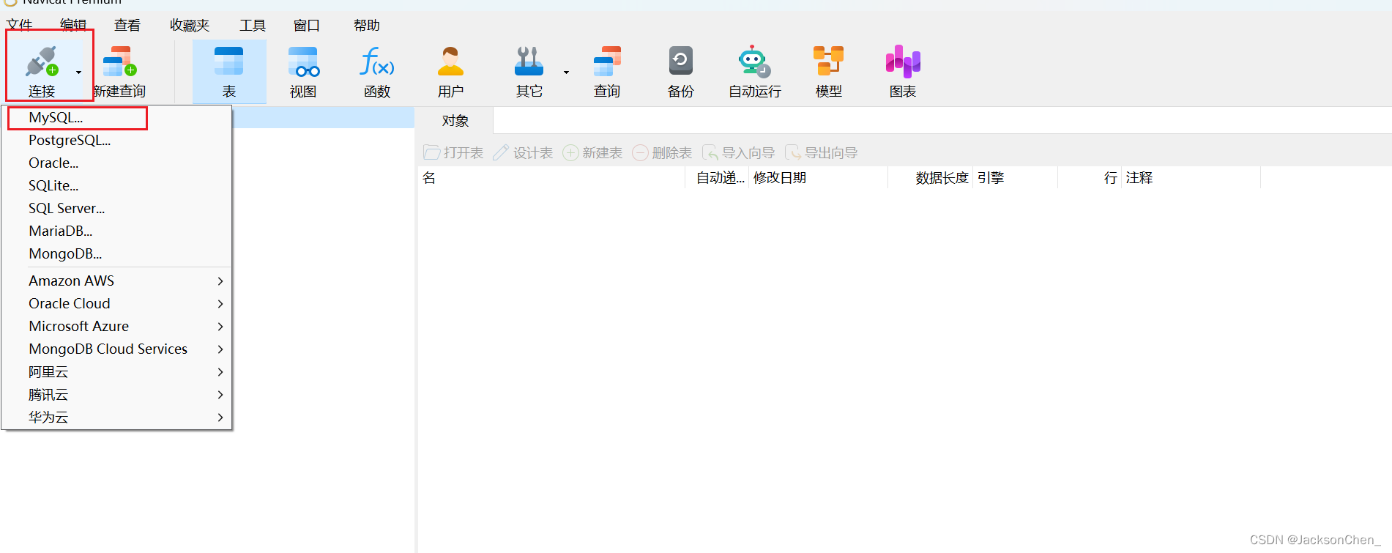1392x553 pixels.
Task: Click the Connection plug icon
Action: tap(42, 62)
